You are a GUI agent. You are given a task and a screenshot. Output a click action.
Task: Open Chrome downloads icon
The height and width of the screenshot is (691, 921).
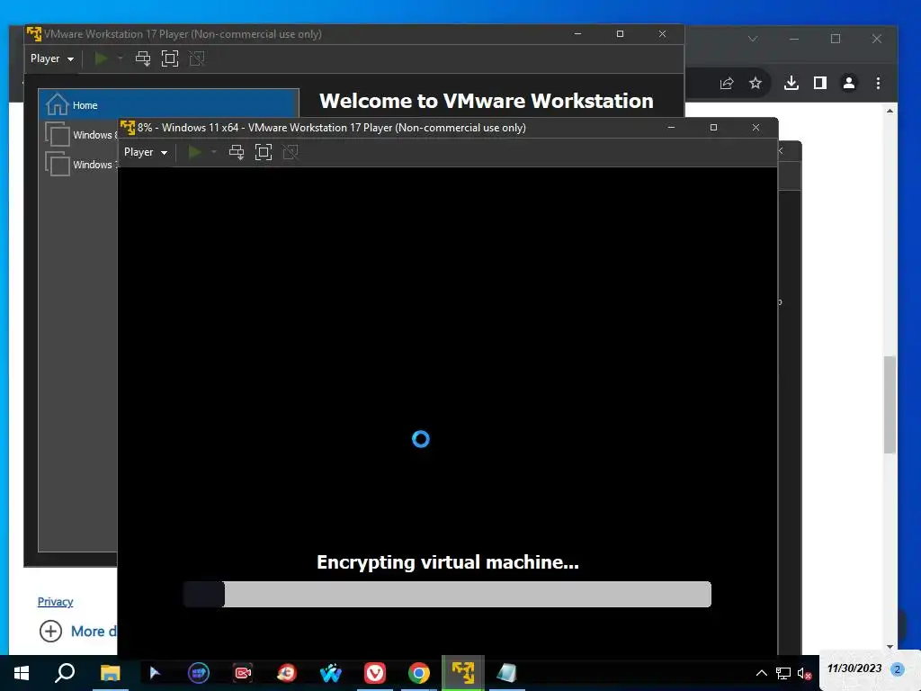click(x=791, y=83)
